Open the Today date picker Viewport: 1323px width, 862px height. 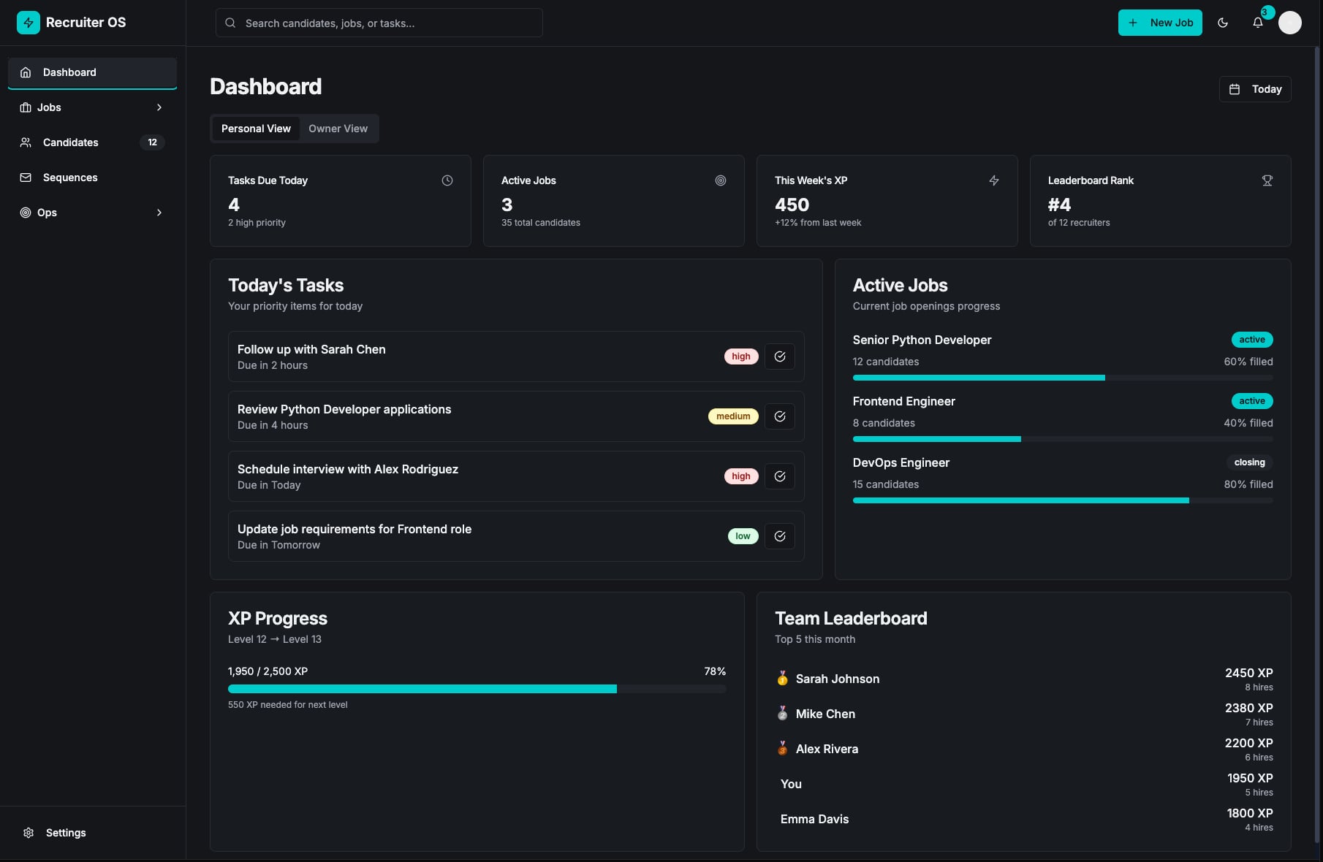[1255, 89]
